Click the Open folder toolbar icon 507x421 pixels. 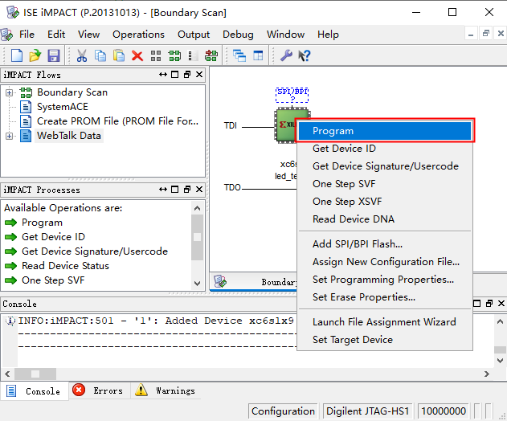[x=35, y=55]
